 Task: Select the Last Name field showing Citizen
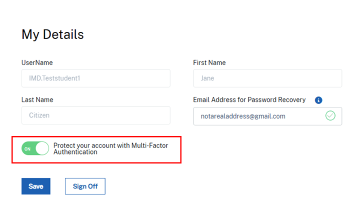(95, 115)
